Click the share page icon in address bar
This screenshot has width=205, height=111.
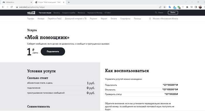click(x=160, y=7)
